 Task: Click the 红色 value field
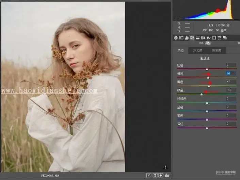tap(231, 65)
